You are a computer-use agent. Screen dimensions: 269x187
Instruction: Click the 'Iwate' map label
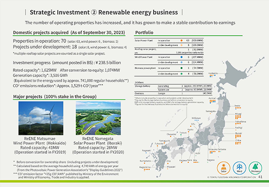[x=238, y=106]
